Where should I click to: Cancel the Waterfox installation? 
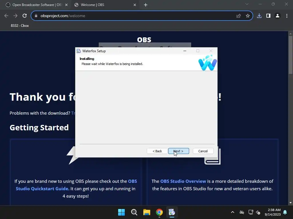tap(203, 151)
